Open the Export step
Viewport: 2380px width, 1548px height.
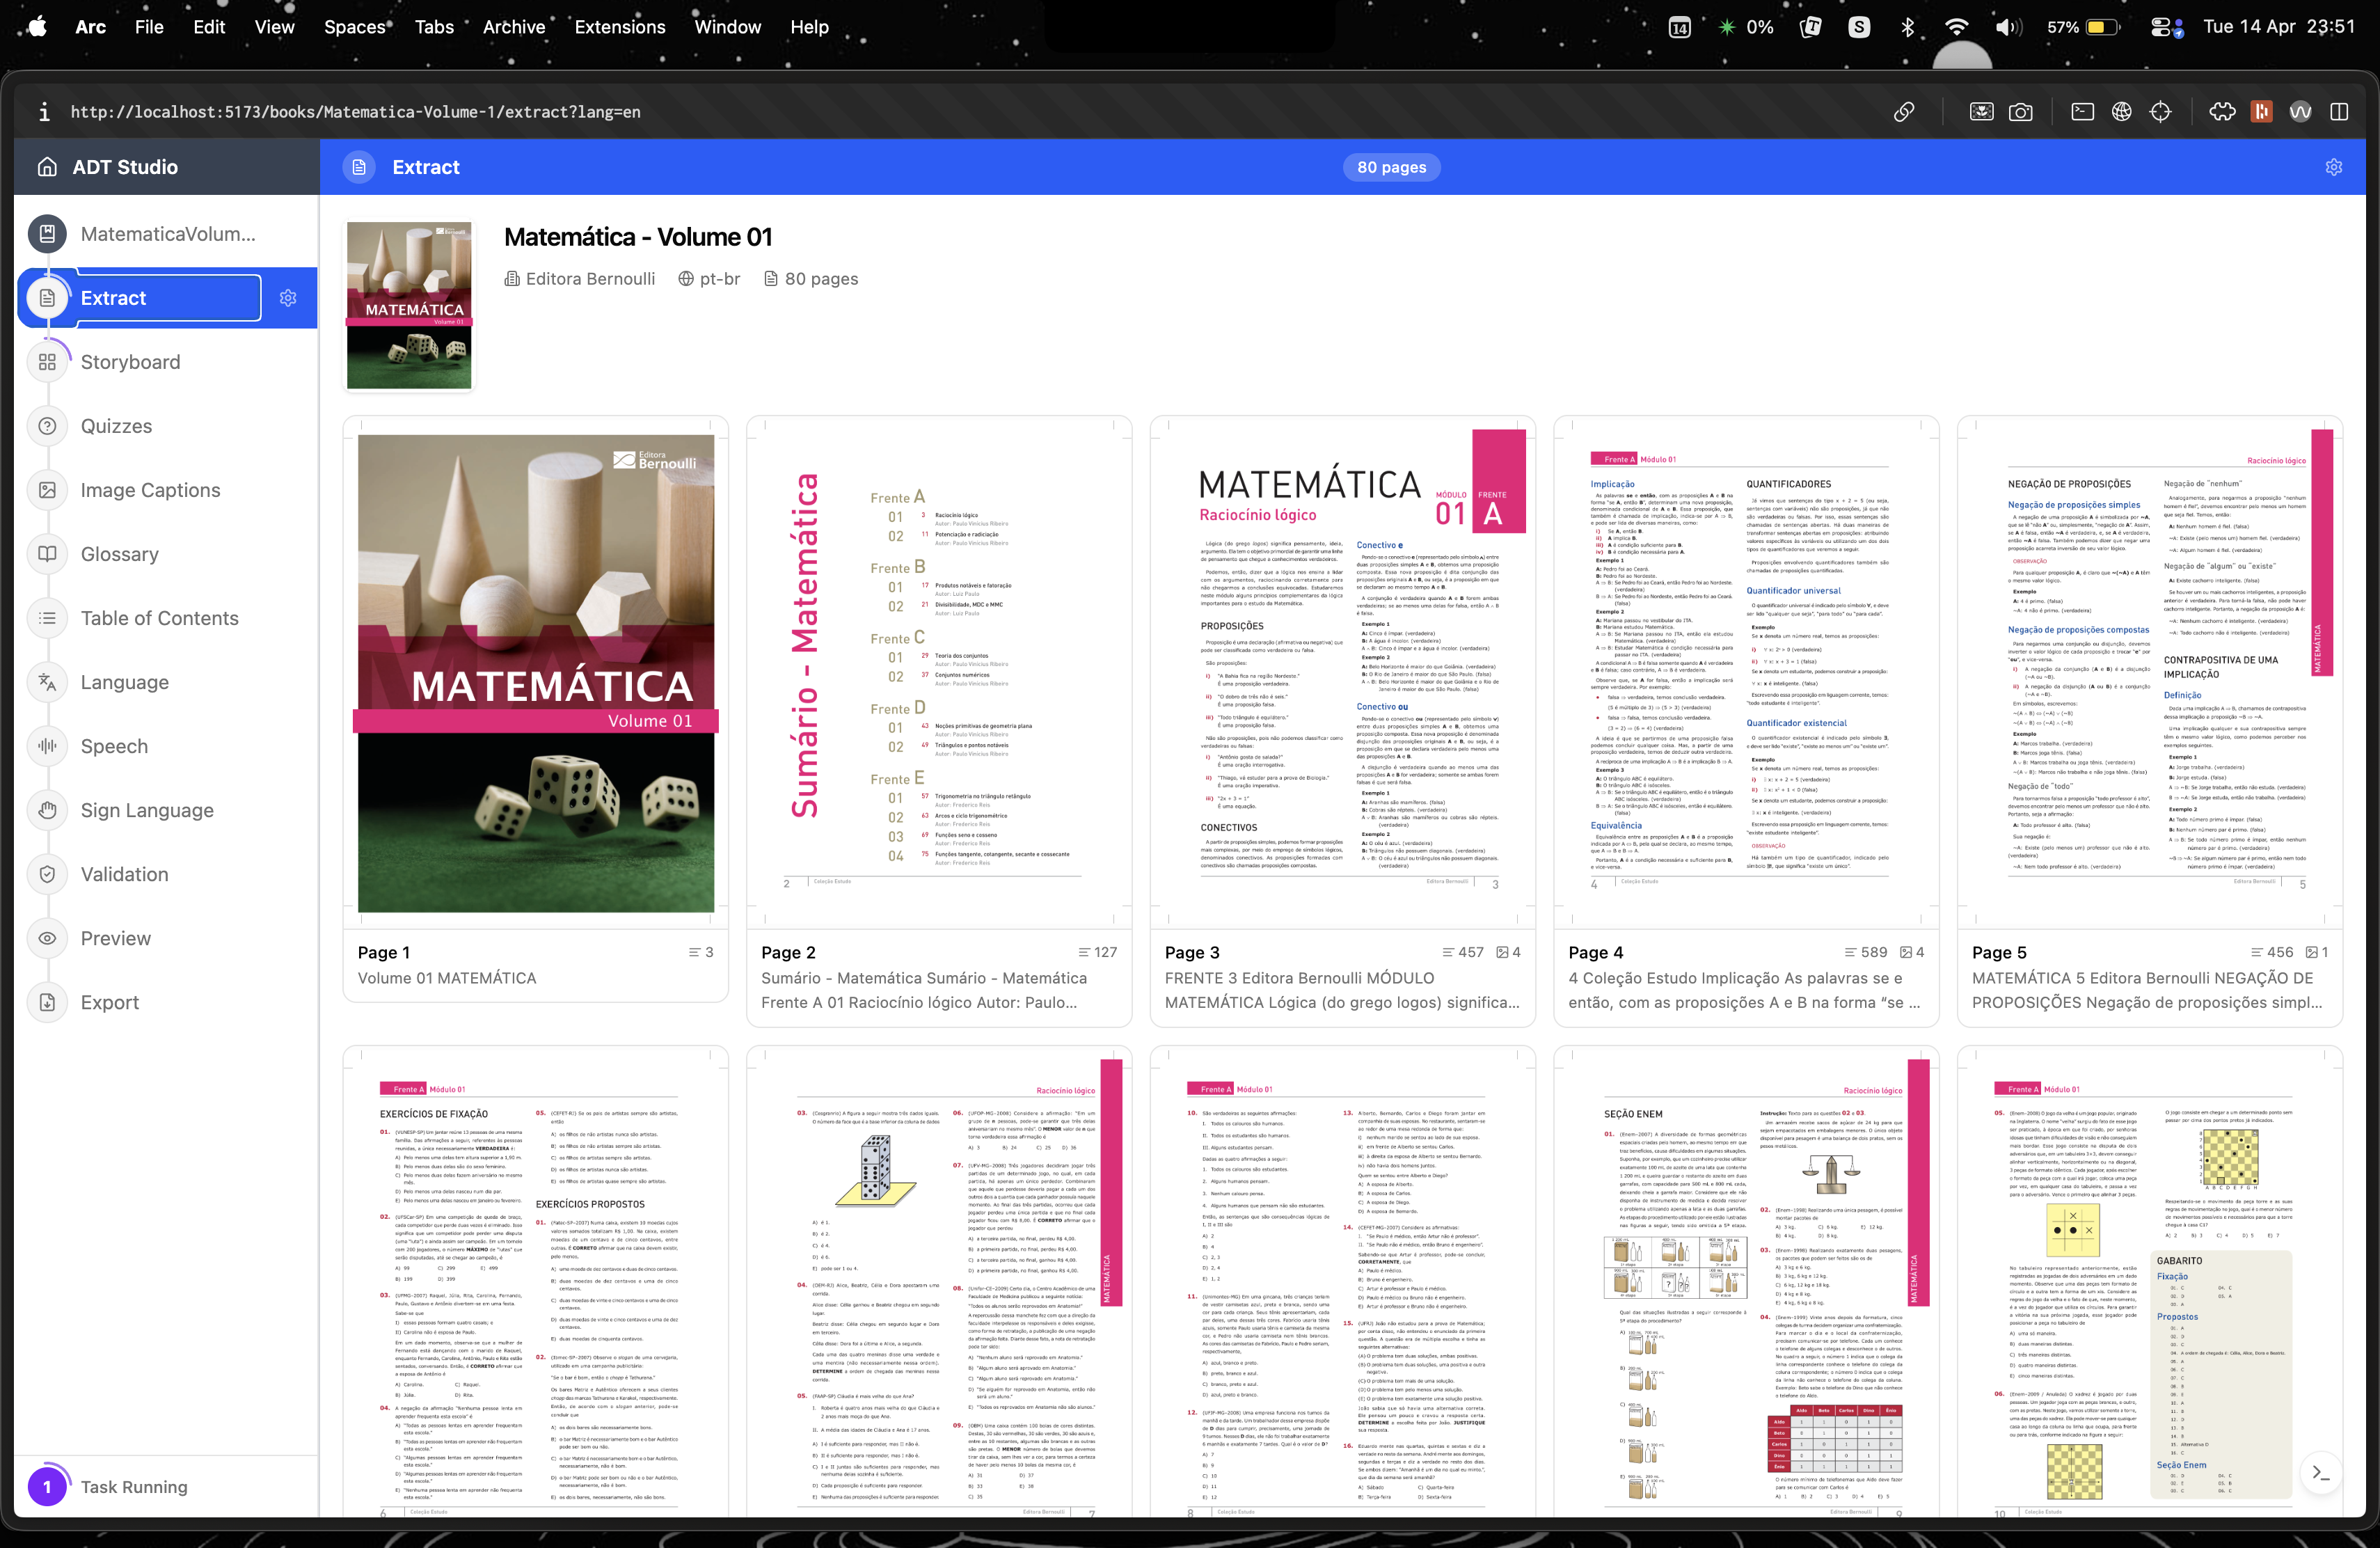pyautogui.click(x=109, y=1002)
